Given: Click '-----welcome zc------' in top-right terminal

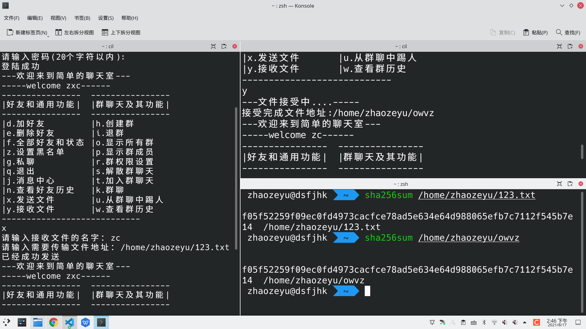Looking at the screenshot, I should coord(298,135).
